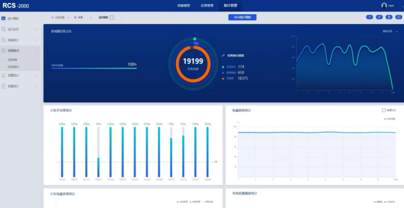
Task: Click the AGV统计看板 button
Action: [x=242, y=17]
